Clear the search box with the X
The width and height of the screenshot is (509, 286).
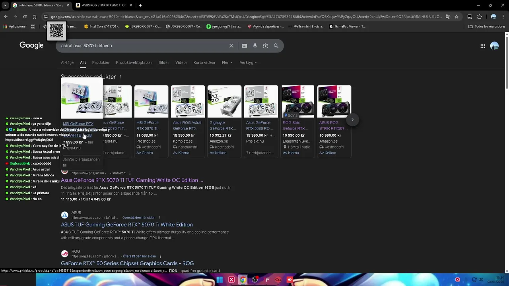click(231, 46)
